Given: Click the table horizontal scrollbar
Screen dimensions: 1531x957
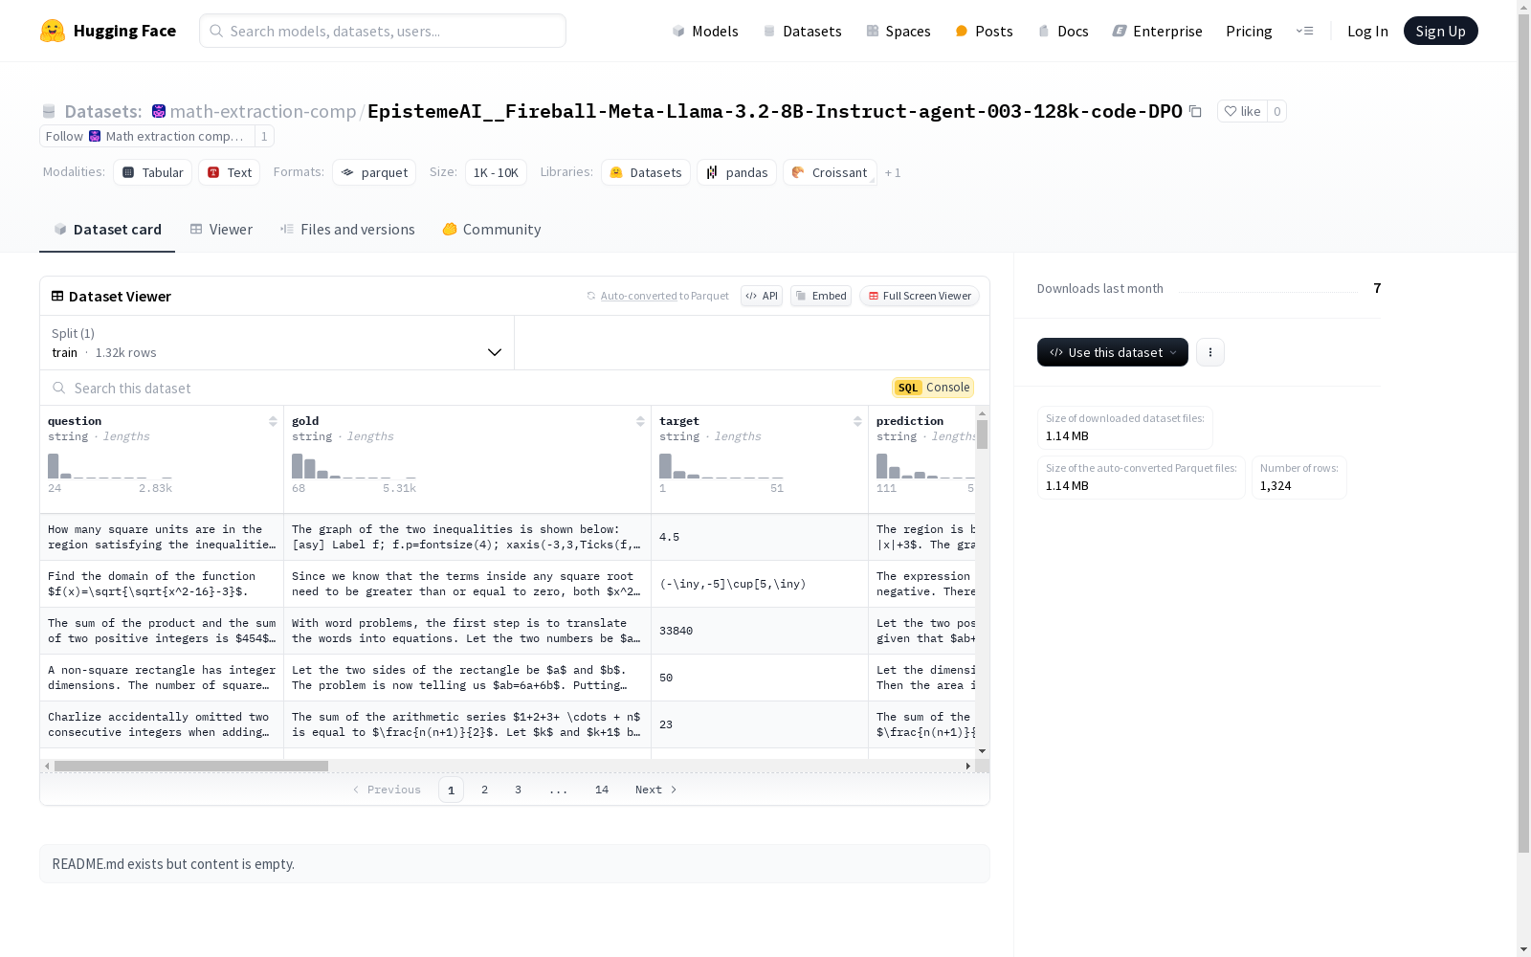Looking at the screenshot, I should [191, 766].
